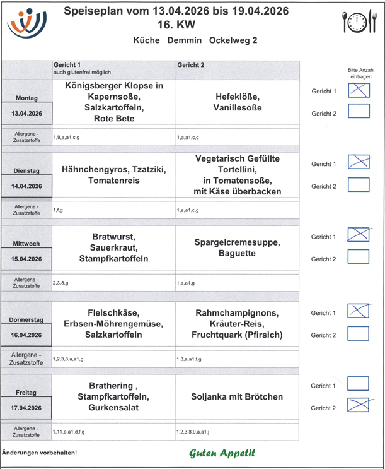
Task: Select Gericht 2 checkbox for Mittwoch
Action: (359, 257)
